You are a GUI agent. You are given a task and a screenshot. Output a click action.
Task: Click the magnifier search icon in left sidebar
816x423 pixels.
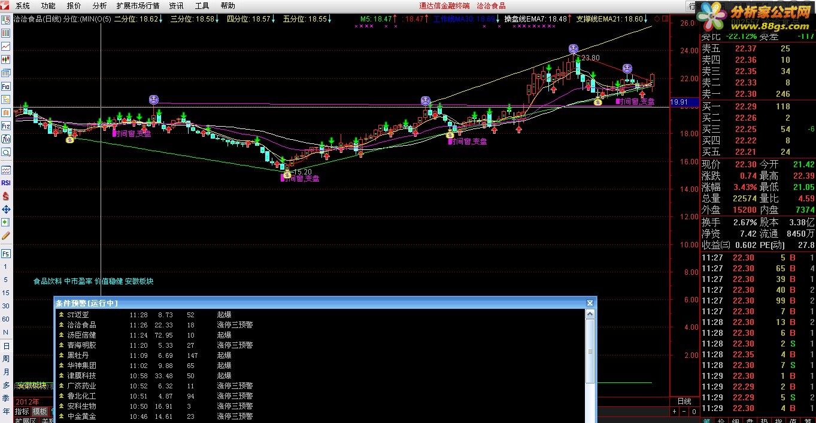(6, 152)
